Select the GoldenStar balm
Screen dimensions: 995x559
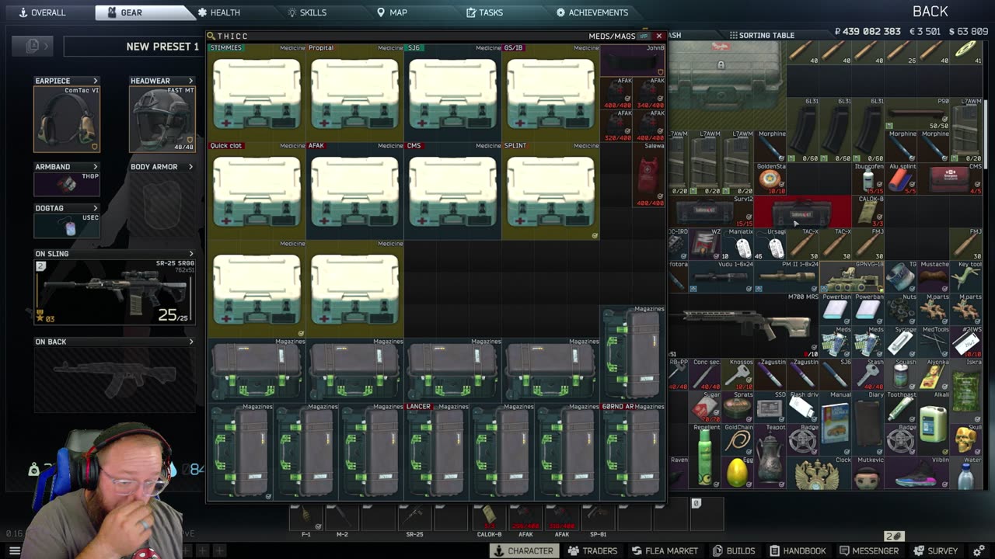(770, 179)
